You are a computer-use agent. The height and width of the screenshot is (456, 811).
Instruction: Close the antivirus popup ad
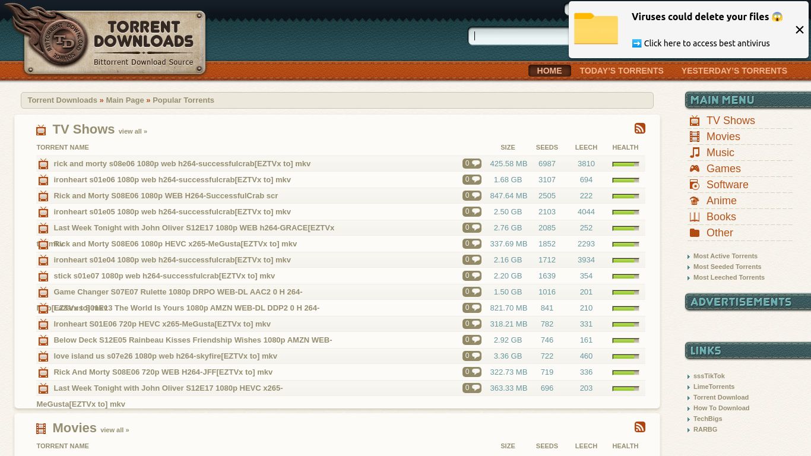coord(799,30)
